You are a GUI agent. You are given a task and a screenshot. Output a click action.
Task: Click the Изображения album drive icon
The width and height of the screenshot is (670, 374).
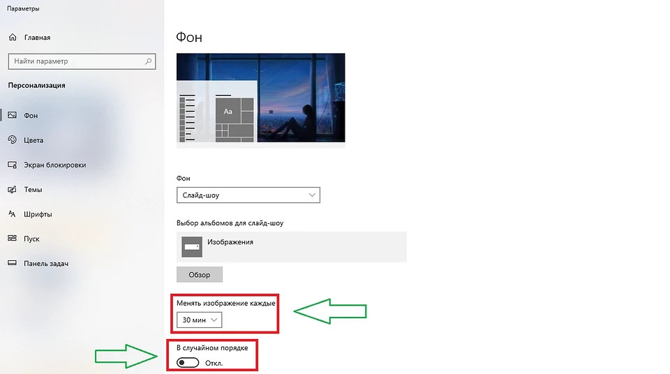[192, 247]
